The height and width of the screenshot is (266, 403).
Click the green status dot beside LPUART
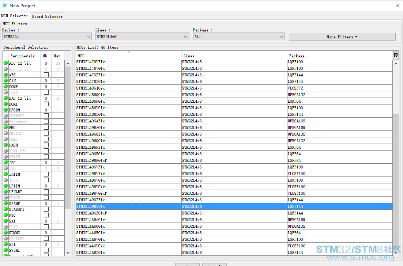[5, 191]
